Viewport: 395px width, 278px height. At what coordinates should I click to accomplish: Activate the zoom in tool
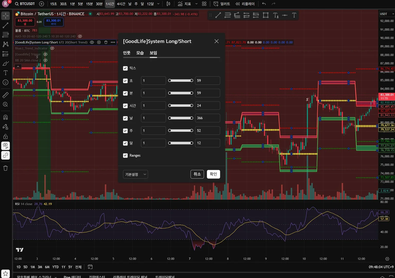click(x=5, y=105)
